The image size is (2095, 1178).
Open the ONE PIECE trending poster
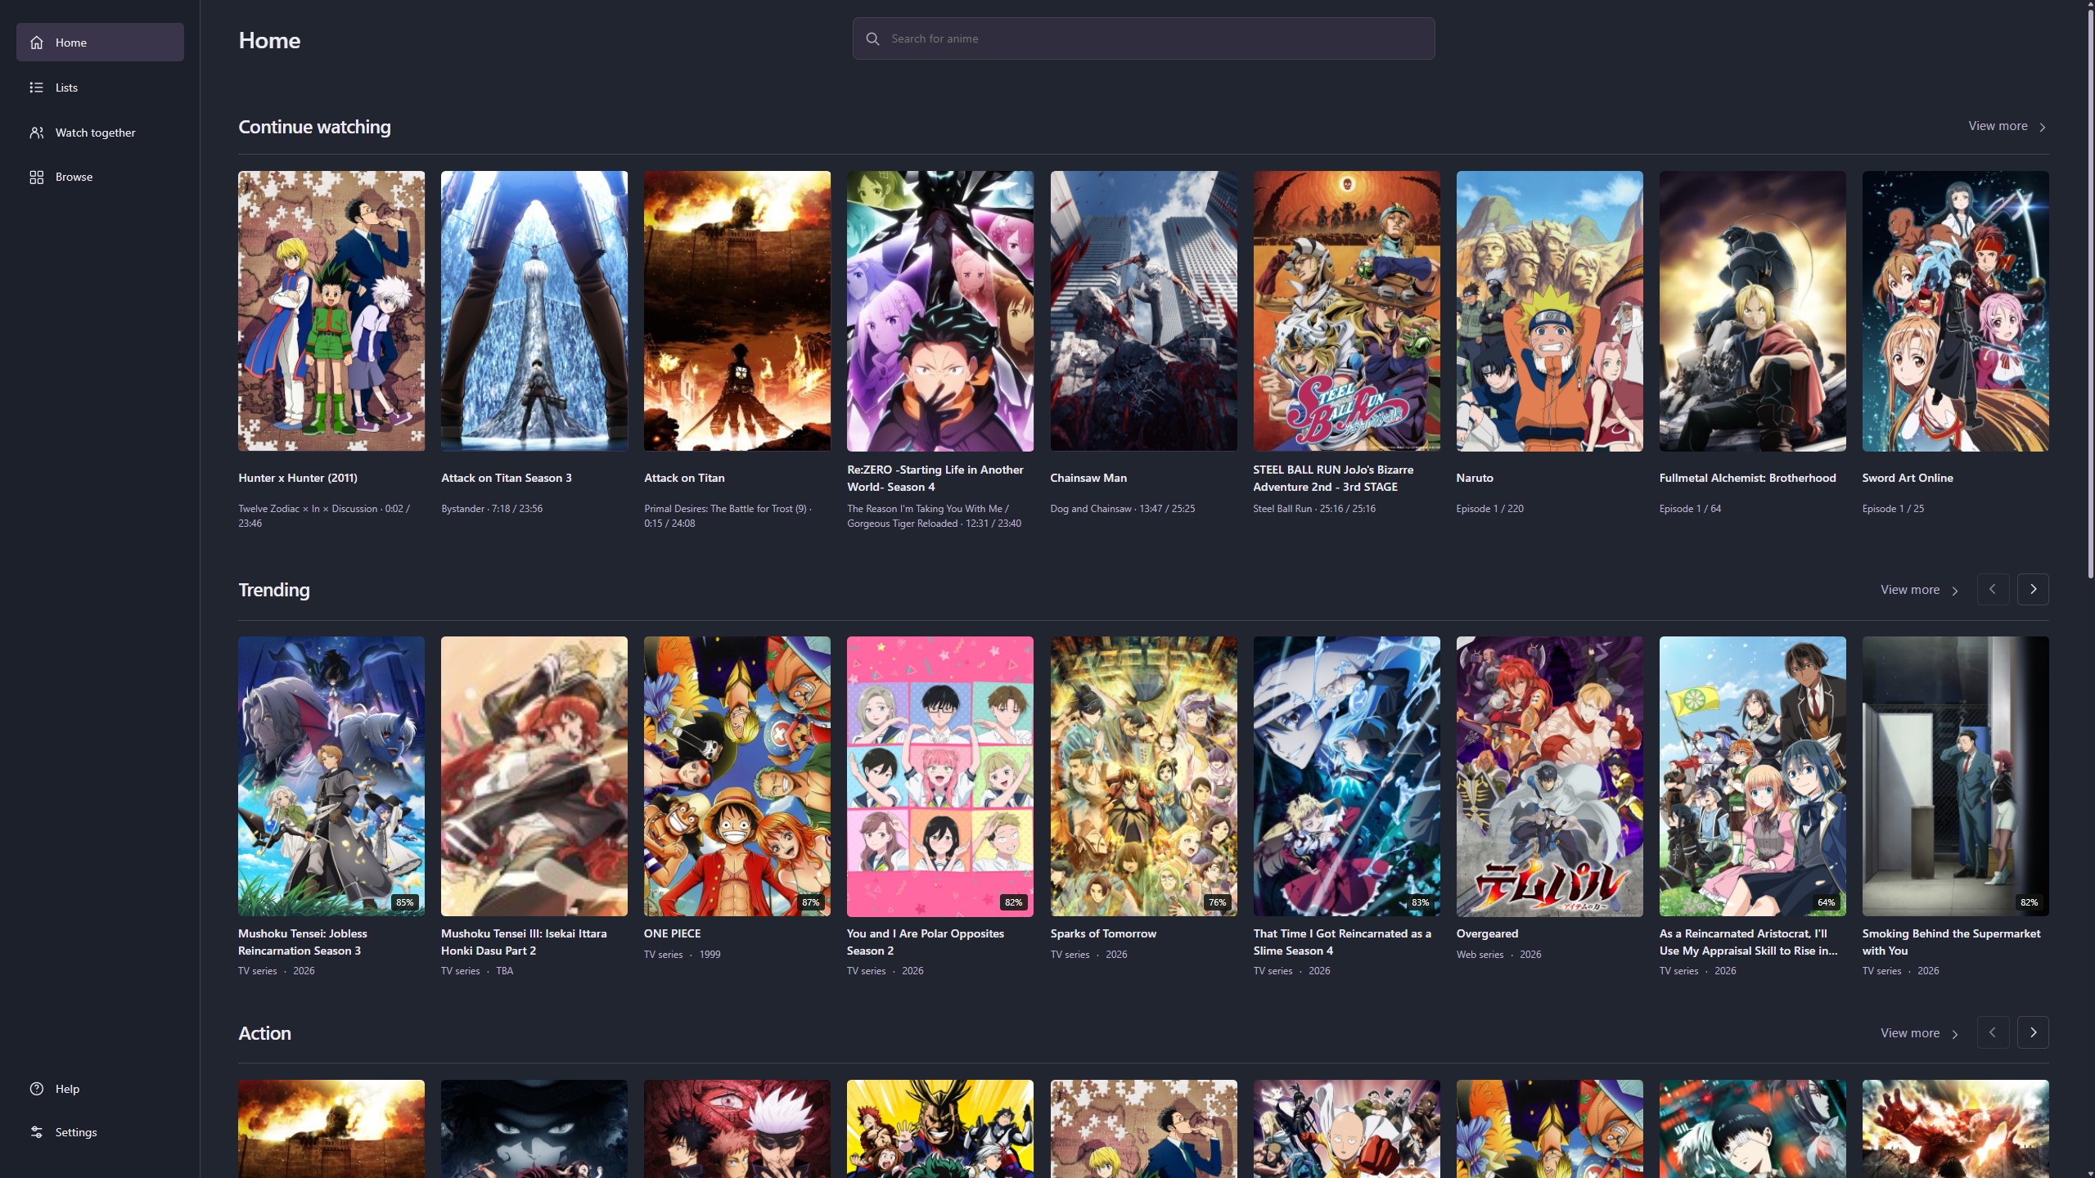(x=737, y=776)
